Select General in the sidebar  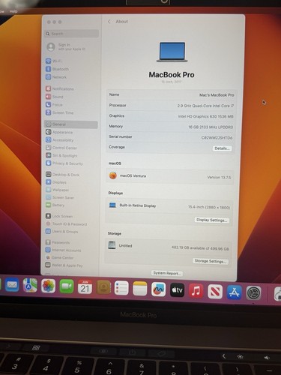(x=71, y=124)
